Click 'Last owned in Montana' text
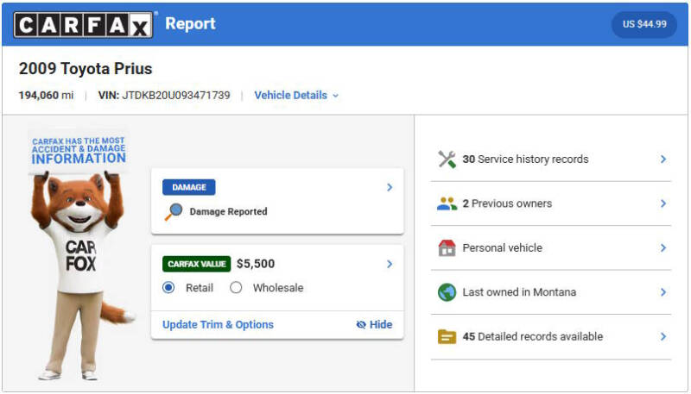691x394 pixels. 519,292
